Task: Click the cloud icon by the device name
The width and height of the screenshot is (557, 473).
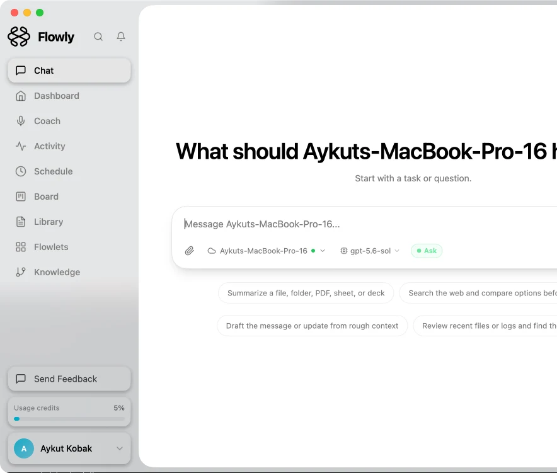Action: (212, 251)
